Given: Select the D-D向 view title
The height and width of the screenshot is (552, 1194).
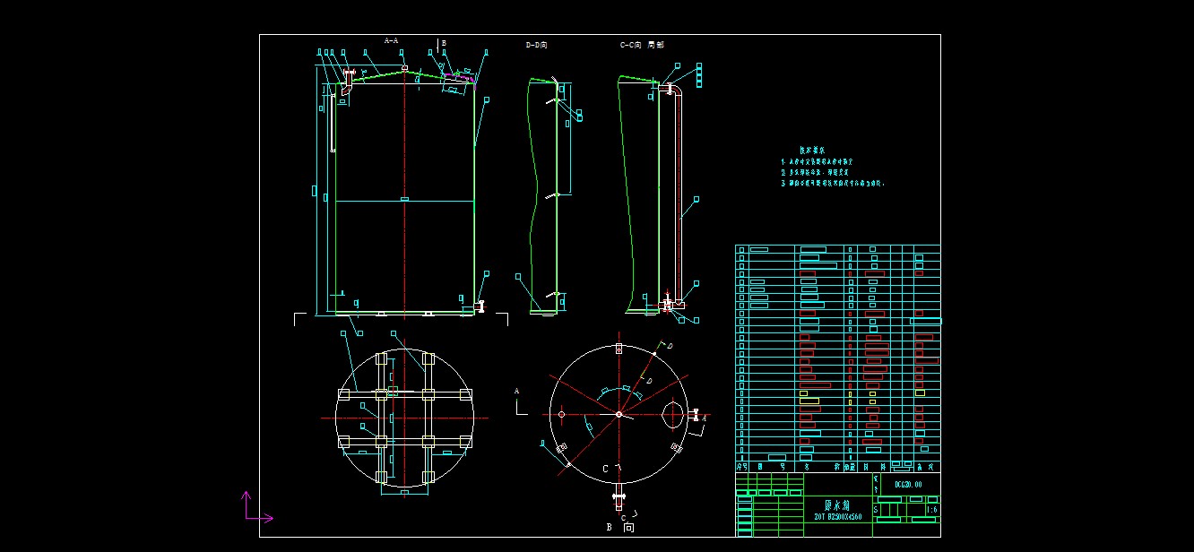Looking at the screenshot, I should [x=536, y=44].
